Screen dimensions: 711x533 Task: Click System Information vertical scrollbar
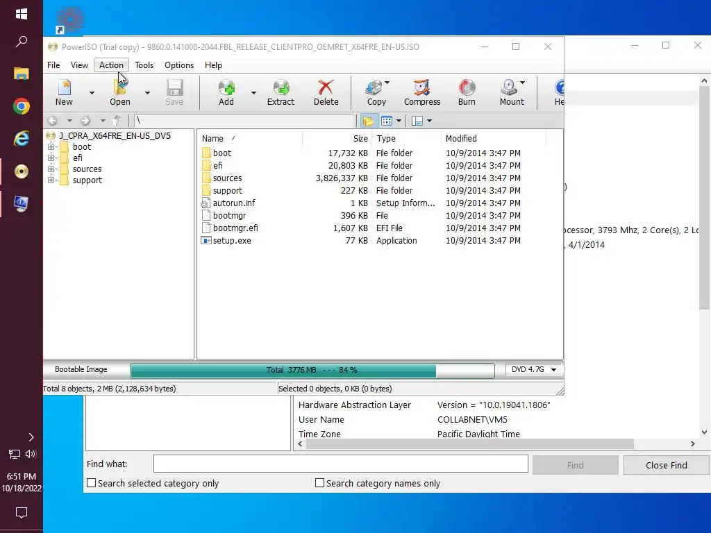(x=704, y=197)
